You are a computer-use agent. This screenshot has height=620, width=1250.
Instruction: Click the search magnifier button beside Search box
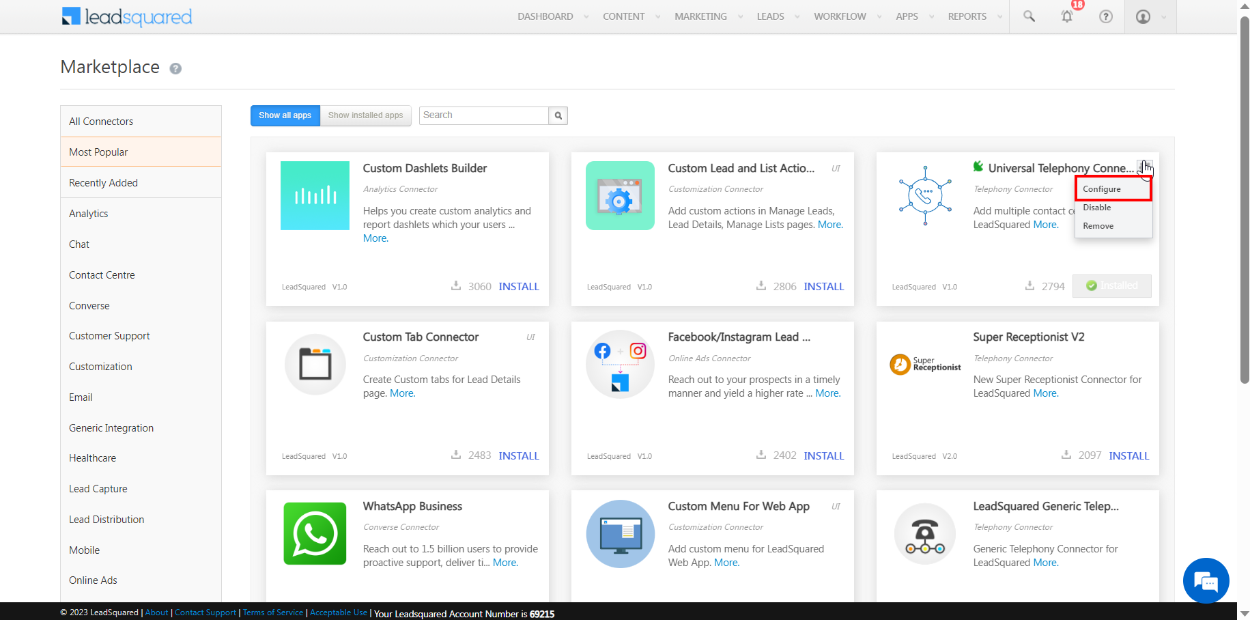(x=558, y=115)
